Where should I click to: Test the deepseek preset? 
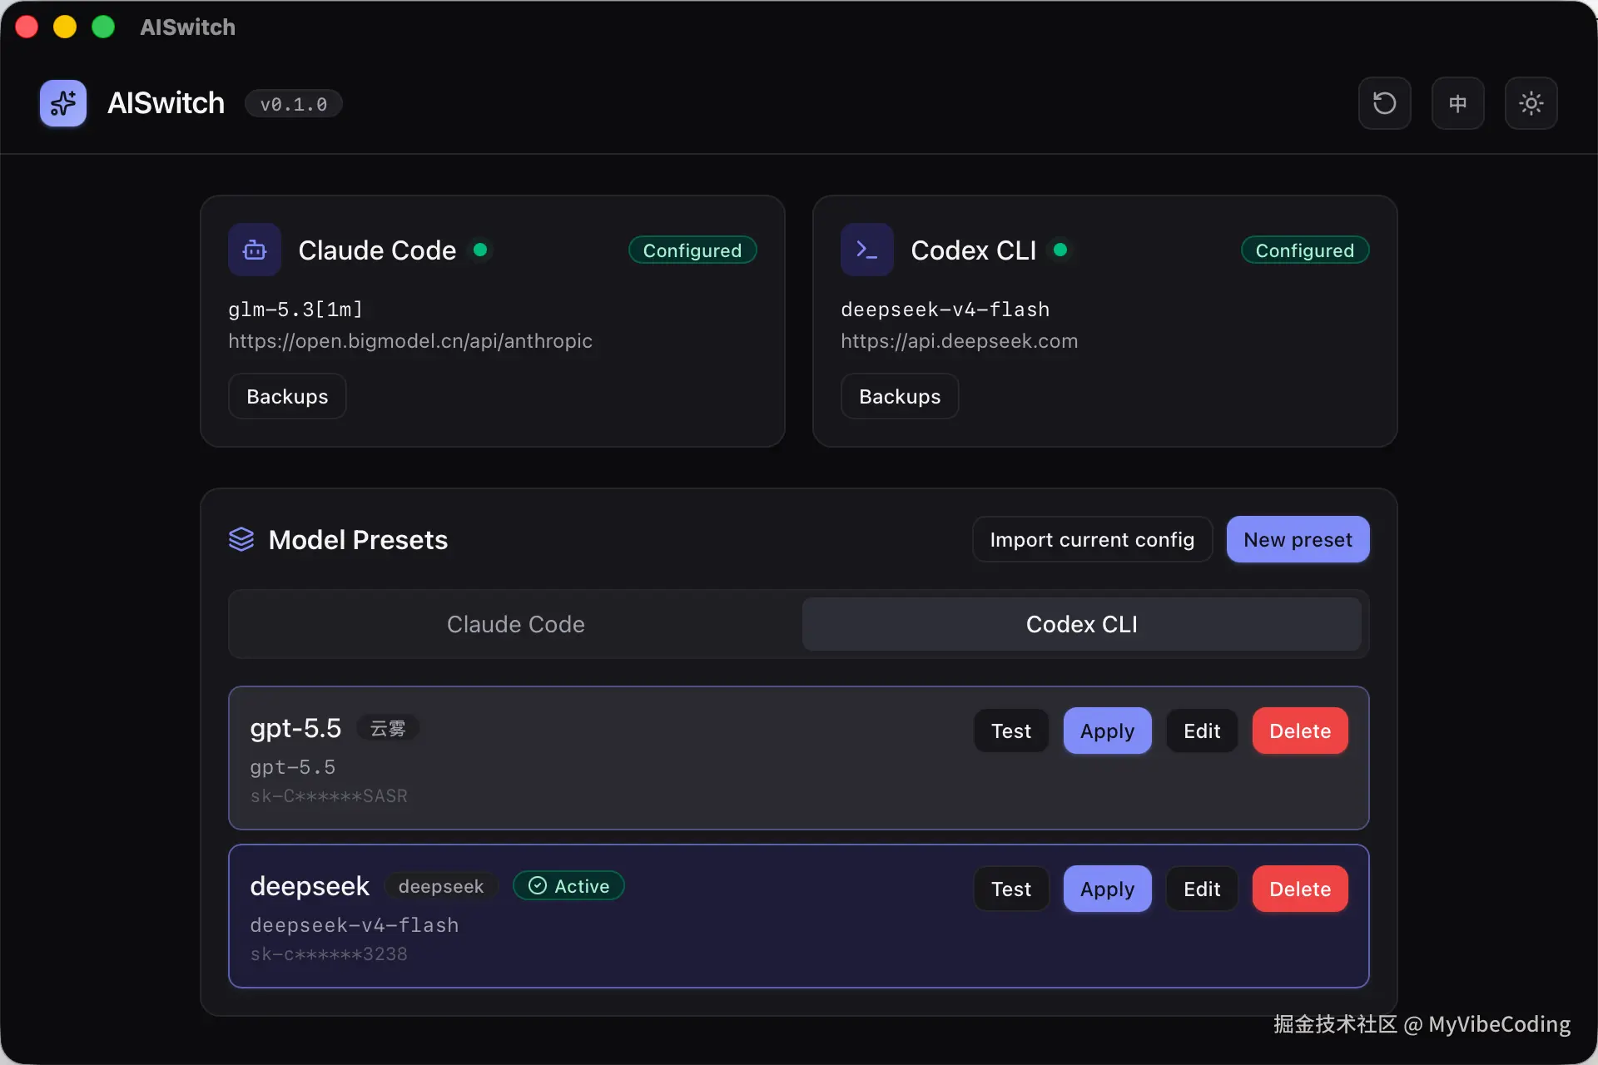tap(1011, 889)
